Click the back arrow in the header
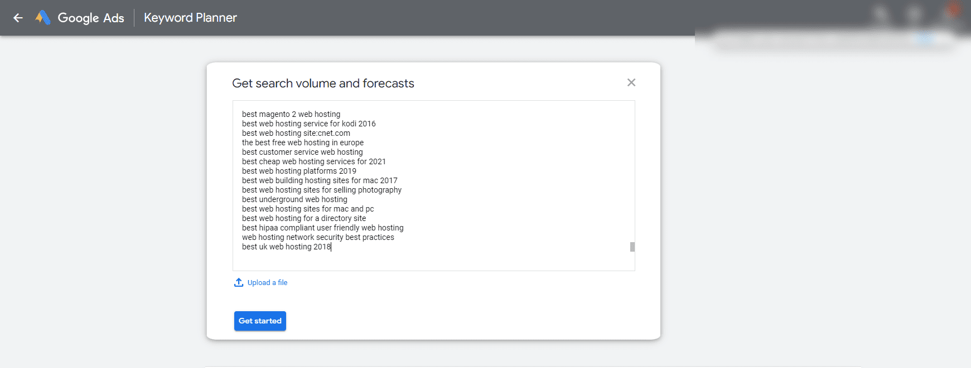971x368 pixels. [x=18, y=18]
